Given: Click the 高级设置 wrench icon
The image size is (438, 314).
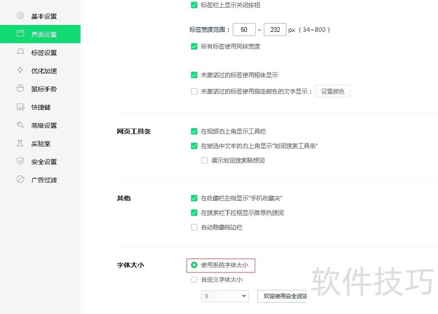Looking at the screenshot, I should (x=20, y=125).
